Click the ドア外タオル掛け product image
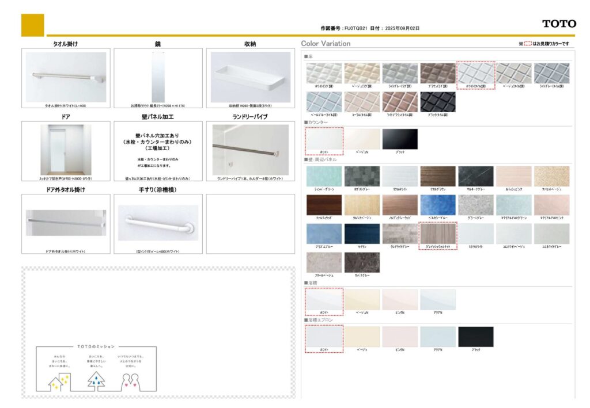Image resolution: width=590 pixels, height=408 pixels. click(x=66, y=223)
